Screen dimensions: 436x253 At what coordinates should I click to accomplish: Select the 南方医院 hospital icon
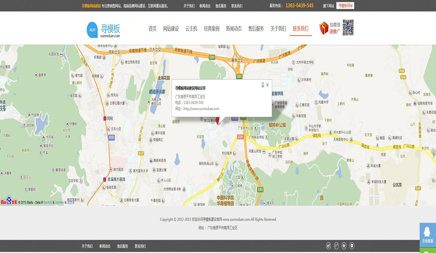pyautogui.click(x=110, y=169)
